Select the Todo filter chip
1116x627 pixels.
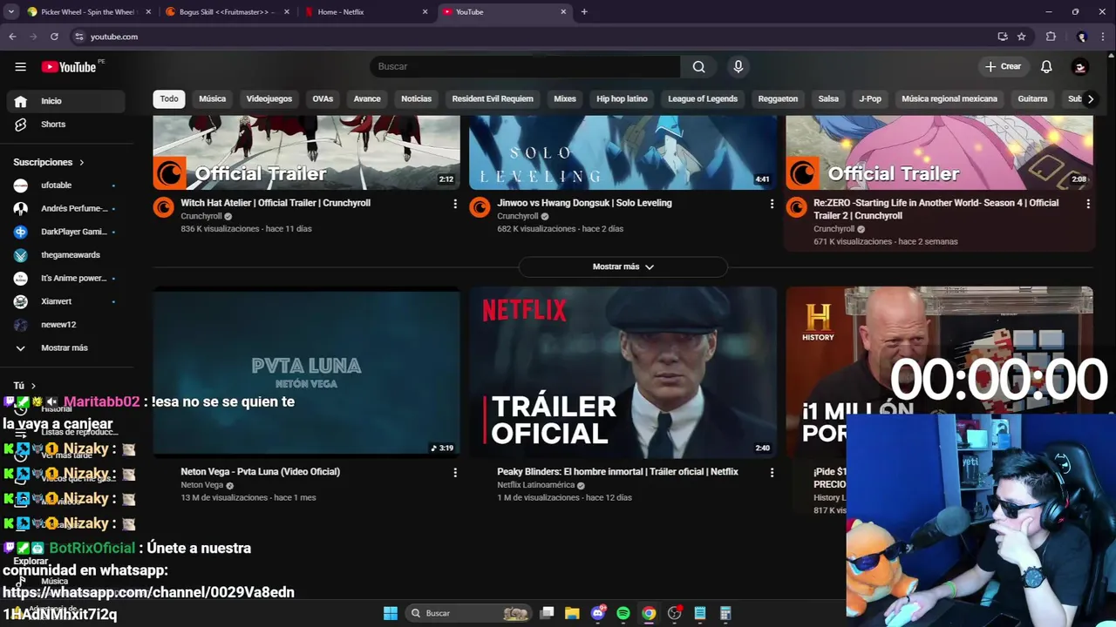[169, 98]
